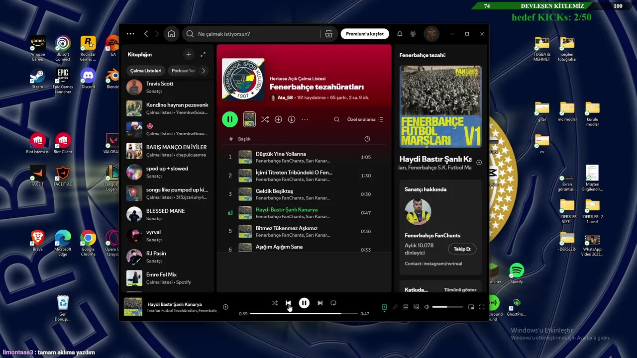Sort tracks by the Başlık column
This screenshot has height=358, width=637.
click(x=244, y=139)
